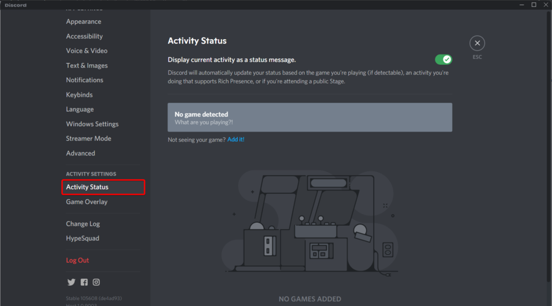Viewport: 552px width, 306px height.
Task: Click the 'No game detected' box
Action: point(310,118)
